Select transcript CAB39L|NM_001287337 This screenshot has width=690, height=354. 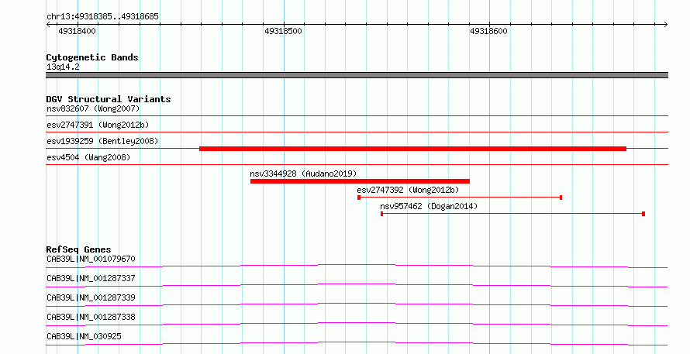[x=91, y=278]
